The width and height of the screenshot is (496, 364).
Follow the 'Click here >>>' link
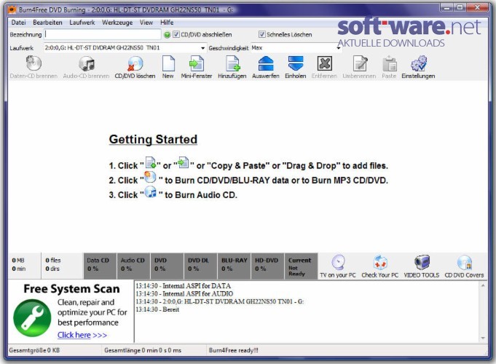click(x=82, y=335)
